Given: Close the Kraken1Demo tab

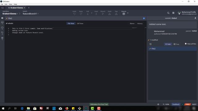Looking at the screenshot, I should pos(24,8).
